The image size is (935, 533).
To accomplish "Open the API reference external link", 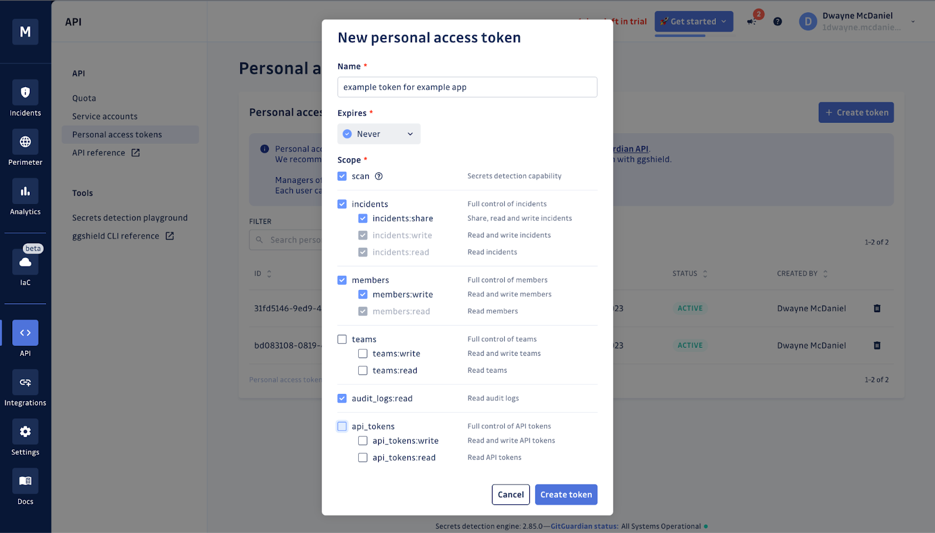I will [106, 153].
